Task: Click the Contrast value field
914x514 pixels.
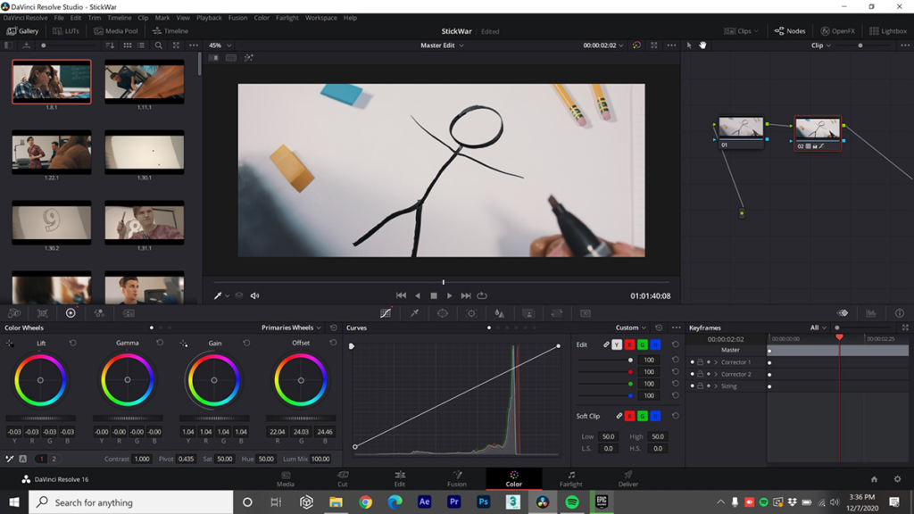Action: pyautogui.click(x=142, y=459)
